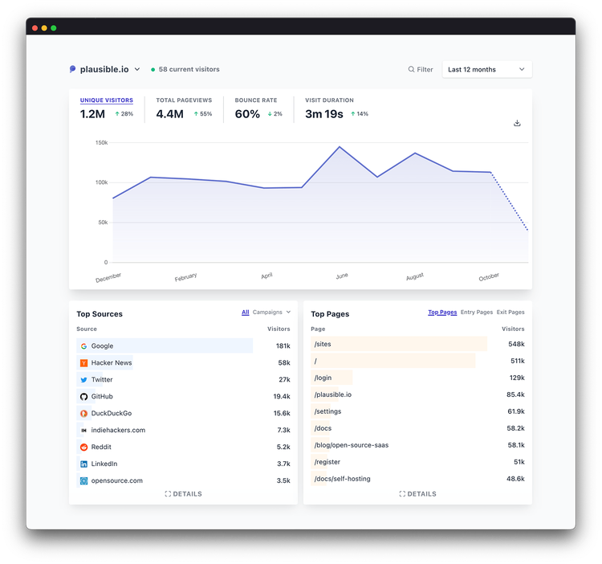Click the download export icon
This screenshot has height=564, width=602.
517,123
